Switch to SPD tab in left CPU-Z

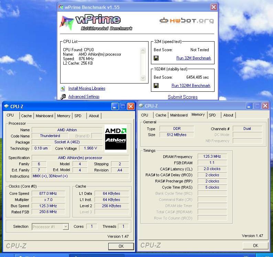click(x=78, y=116)
